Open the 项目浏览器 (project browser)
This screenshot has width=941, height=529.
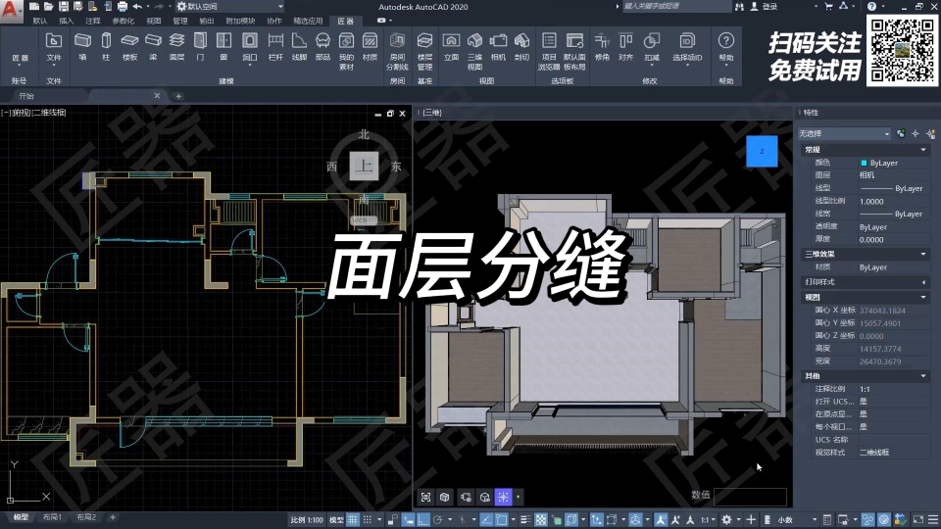[549, 51]
